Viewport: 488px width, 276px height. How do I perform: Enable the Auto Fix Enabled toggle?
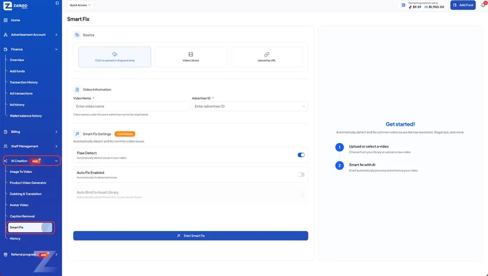point(301,175)
